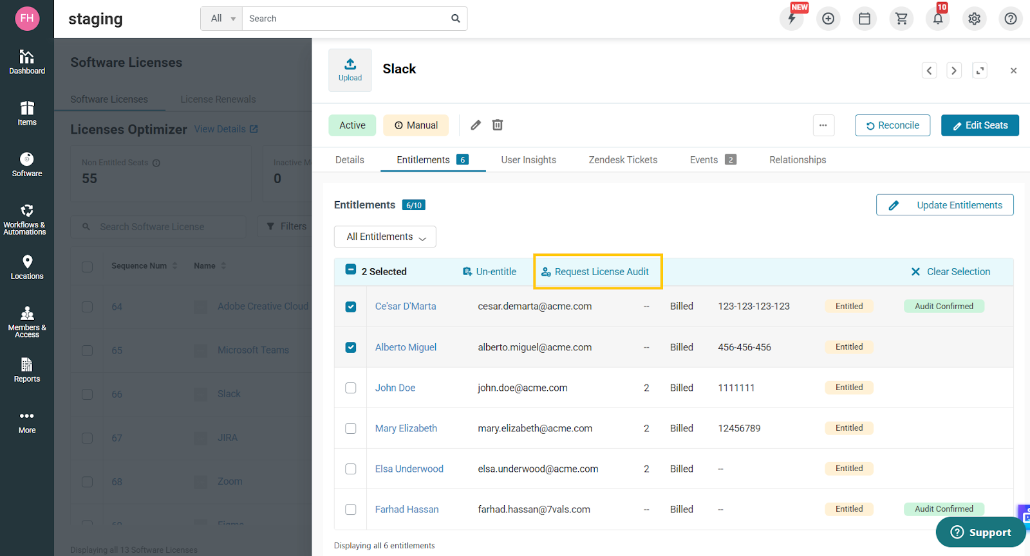Open the More menu in sidebar
This screenshot has width=1030, height=556.
[27, 422]
